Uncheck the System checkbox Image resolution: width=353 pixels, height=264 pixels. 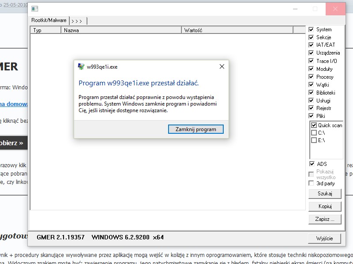311,29
